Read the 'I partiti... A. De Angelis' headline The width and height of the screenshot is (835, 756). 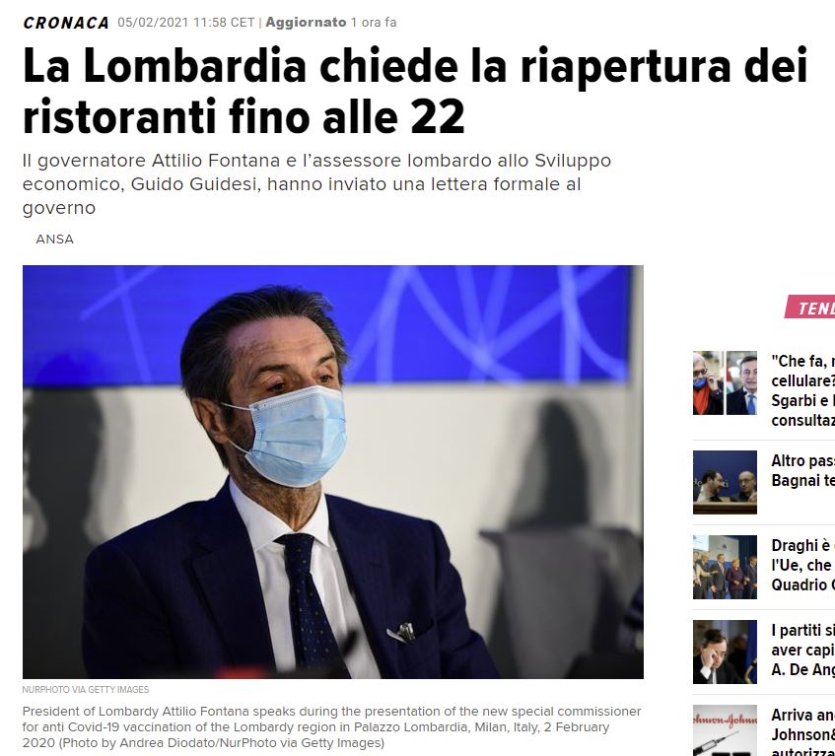(803, 651)
